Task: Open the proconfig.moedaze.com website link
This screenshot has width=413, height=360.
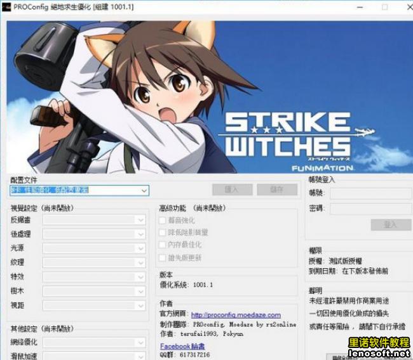Action: tap(236, 315)
